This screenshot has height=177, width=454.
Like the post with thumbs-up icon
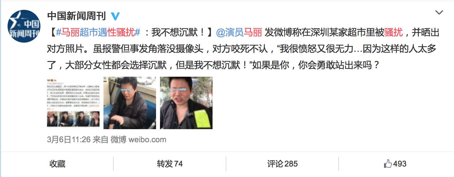(x=388, y=164)
